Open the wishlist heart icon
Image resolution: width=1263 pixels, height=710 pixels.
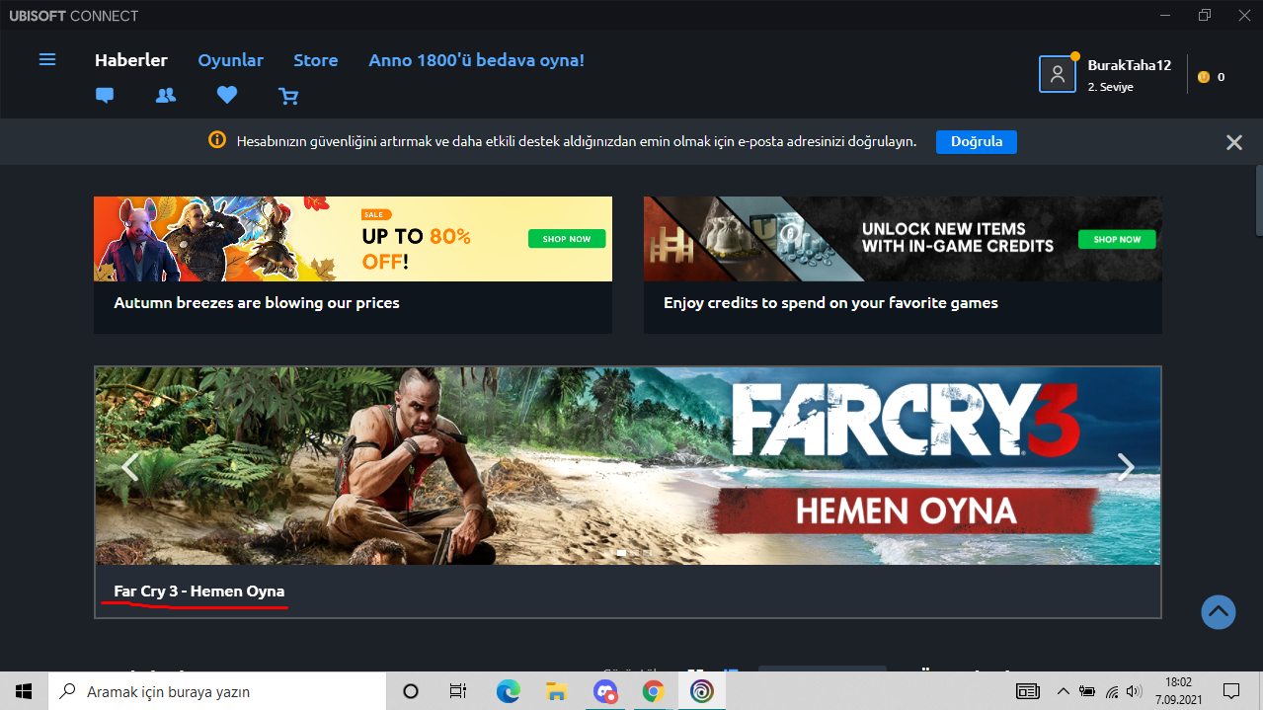coord(227,96)
